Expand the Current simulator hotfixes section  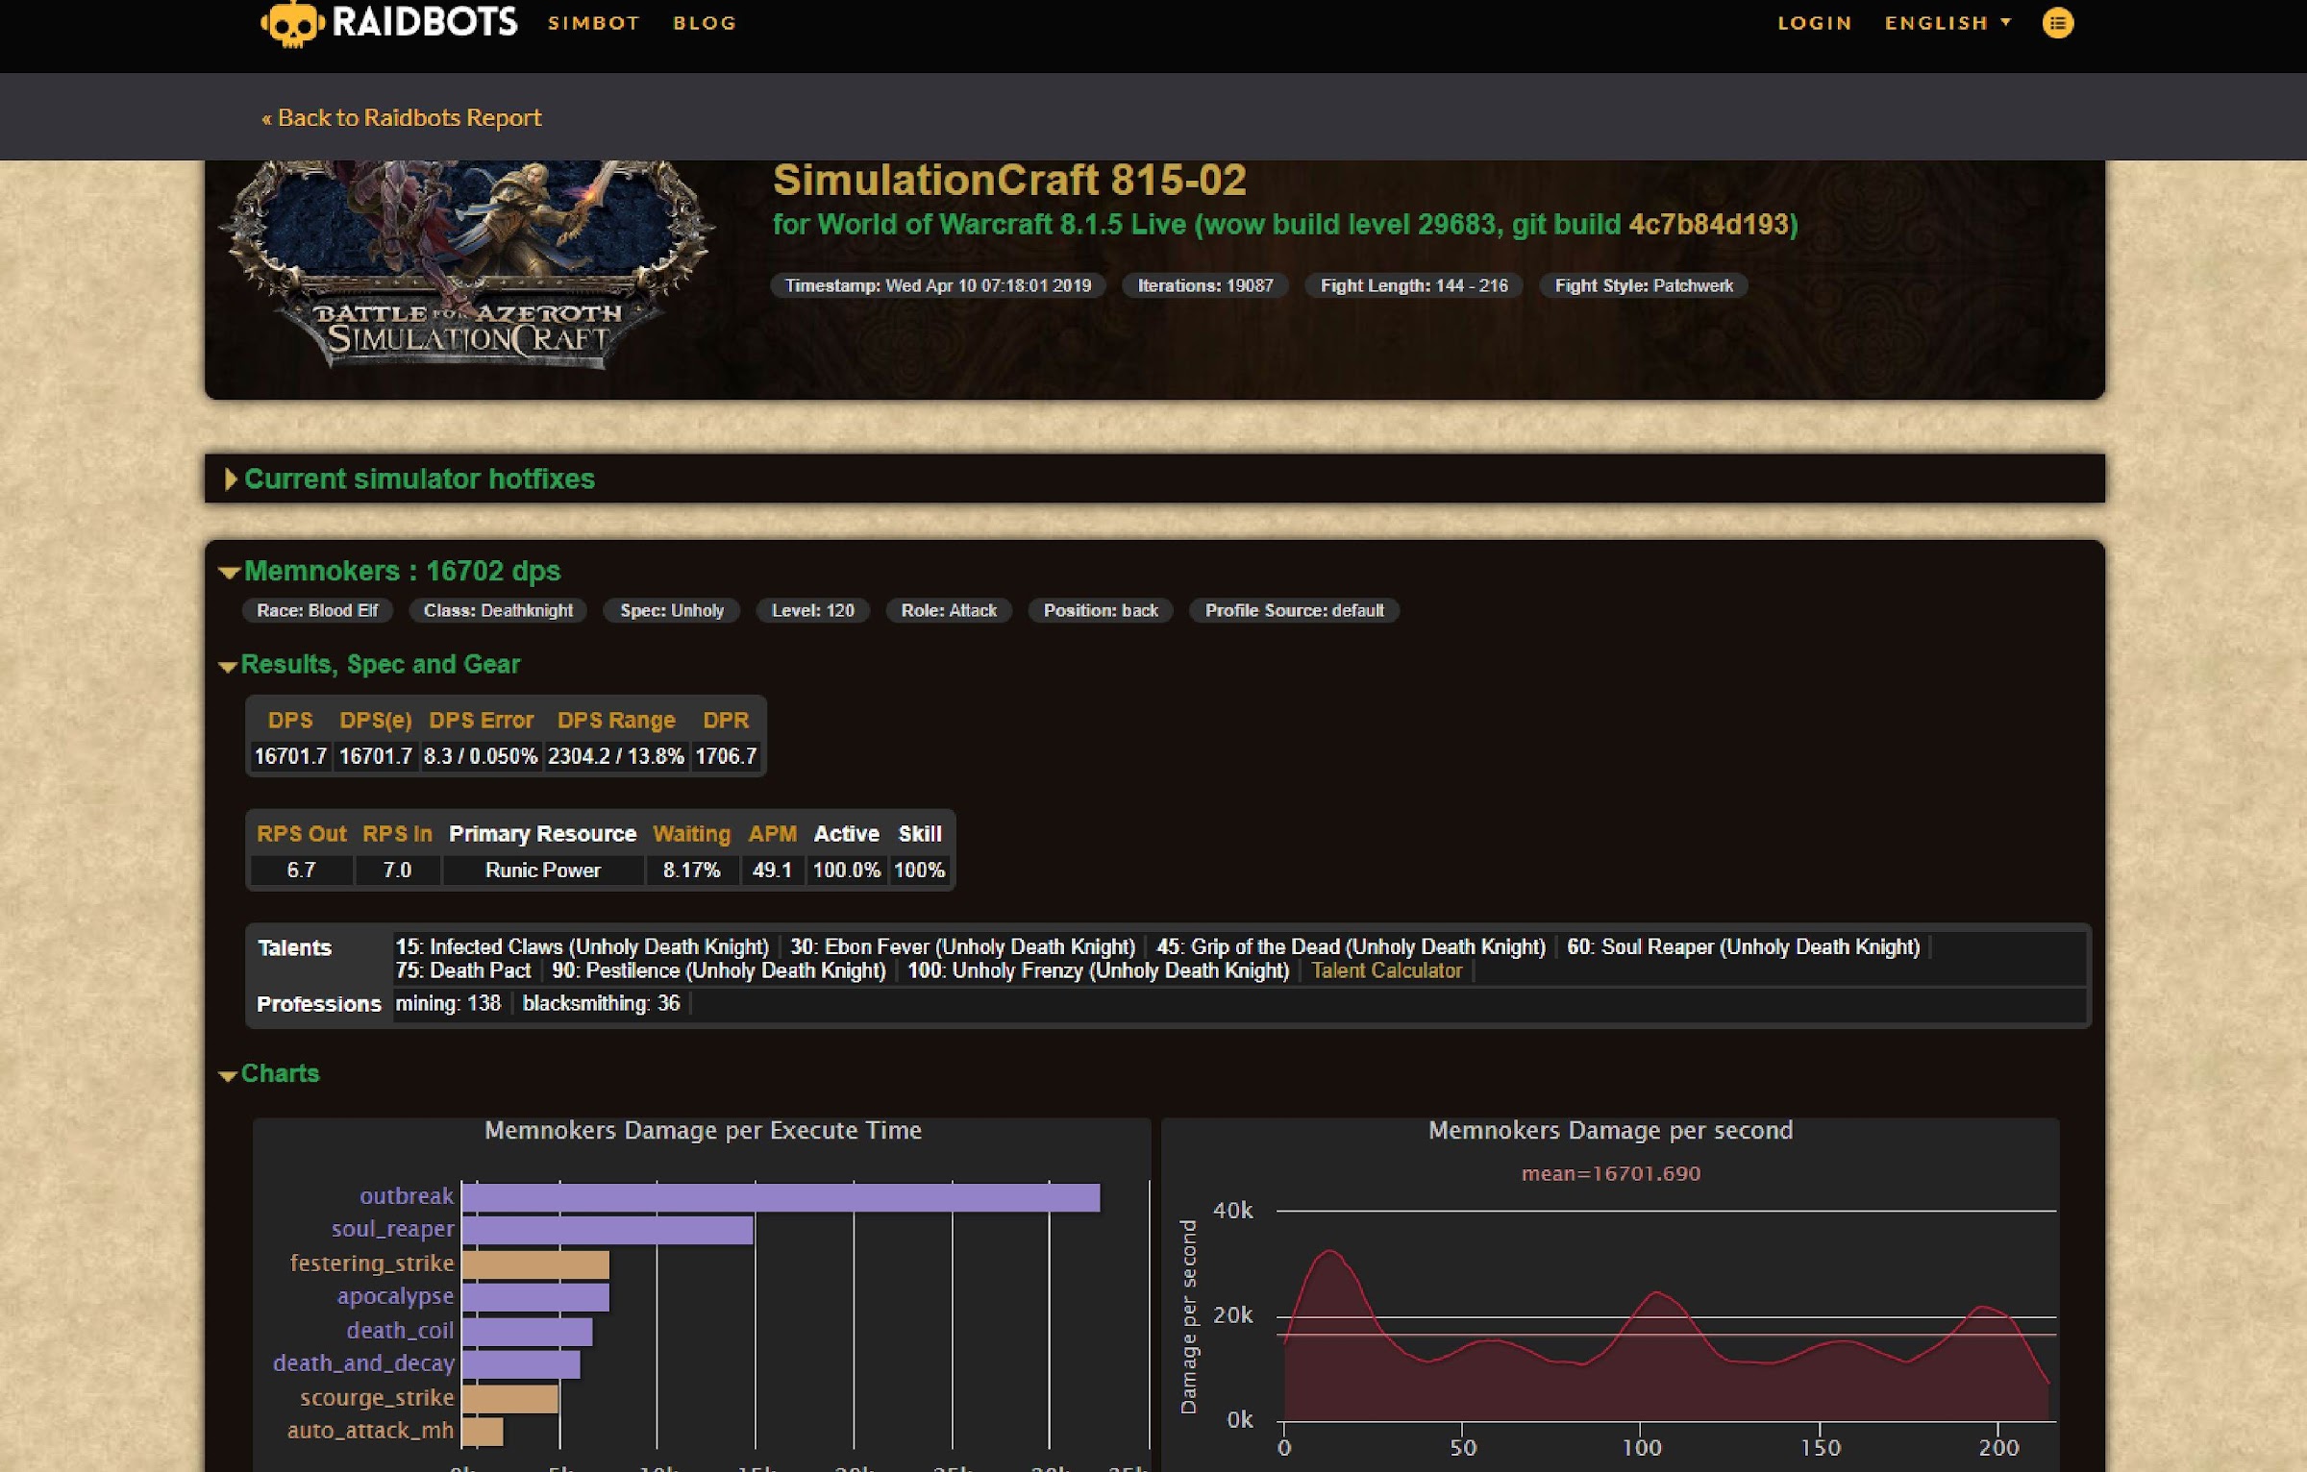click(419, 478)
